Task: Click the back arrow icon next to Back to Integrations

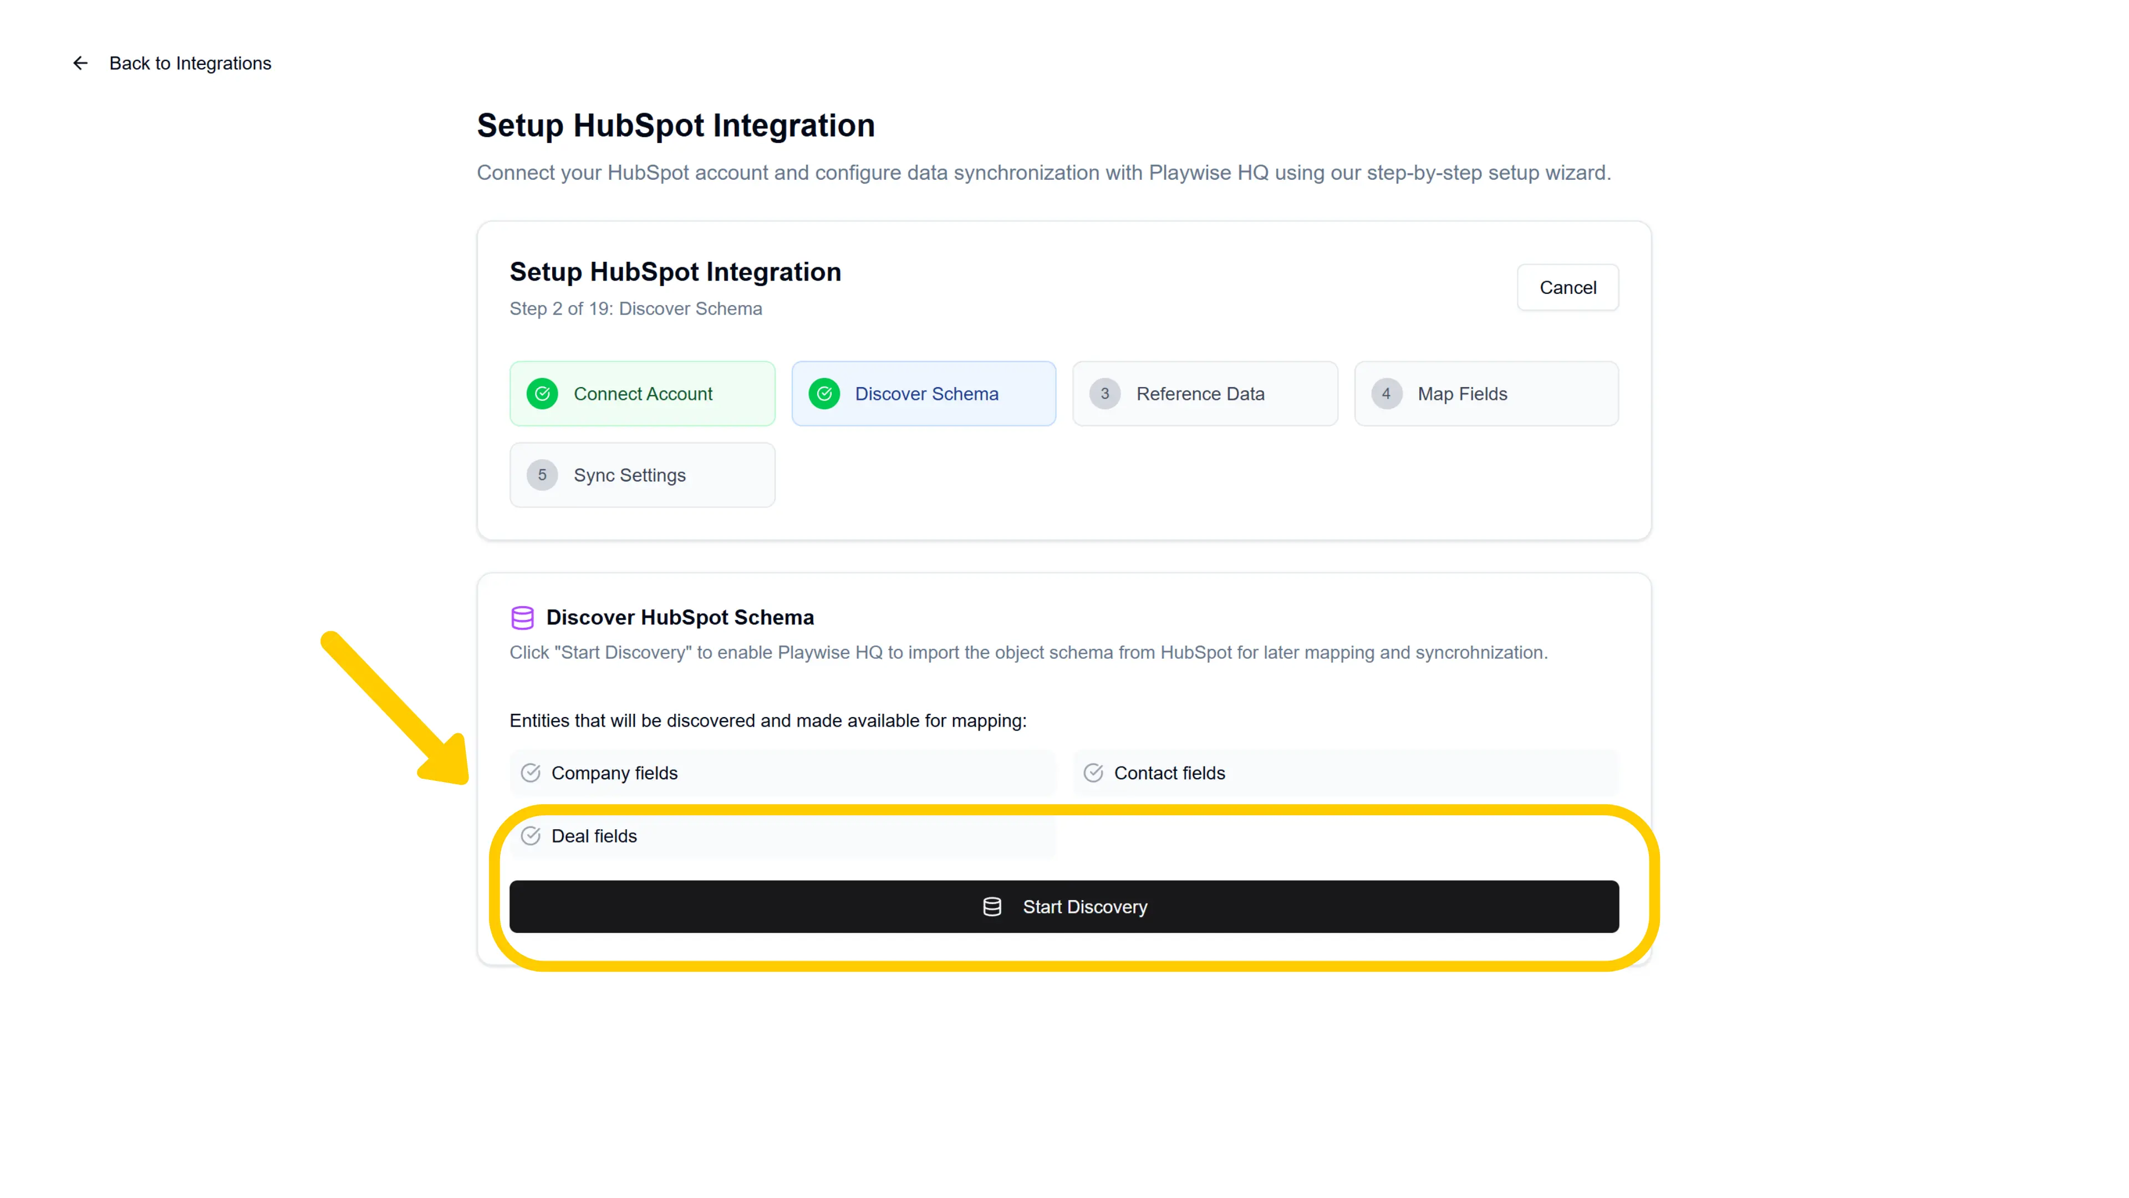Action: point(80,63)
